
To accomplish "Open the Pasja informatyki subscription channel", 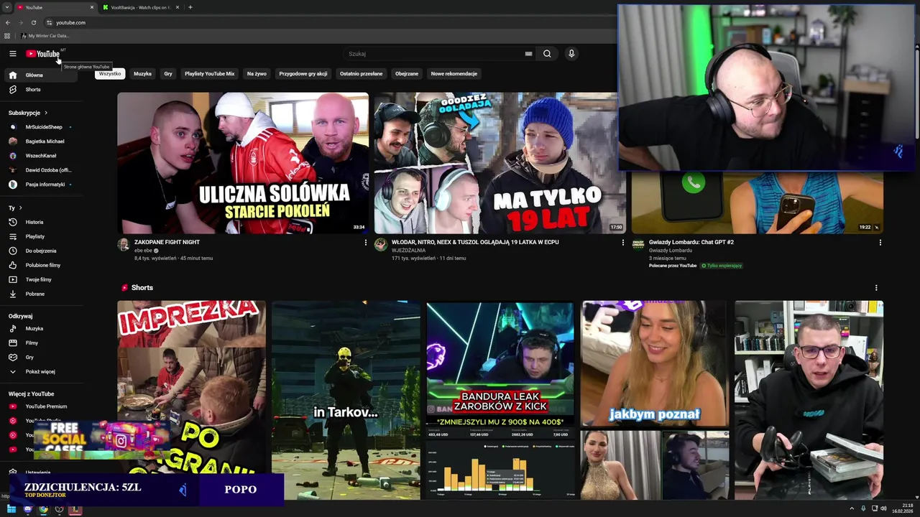I will pyautogui.click(x=42, y=185).
